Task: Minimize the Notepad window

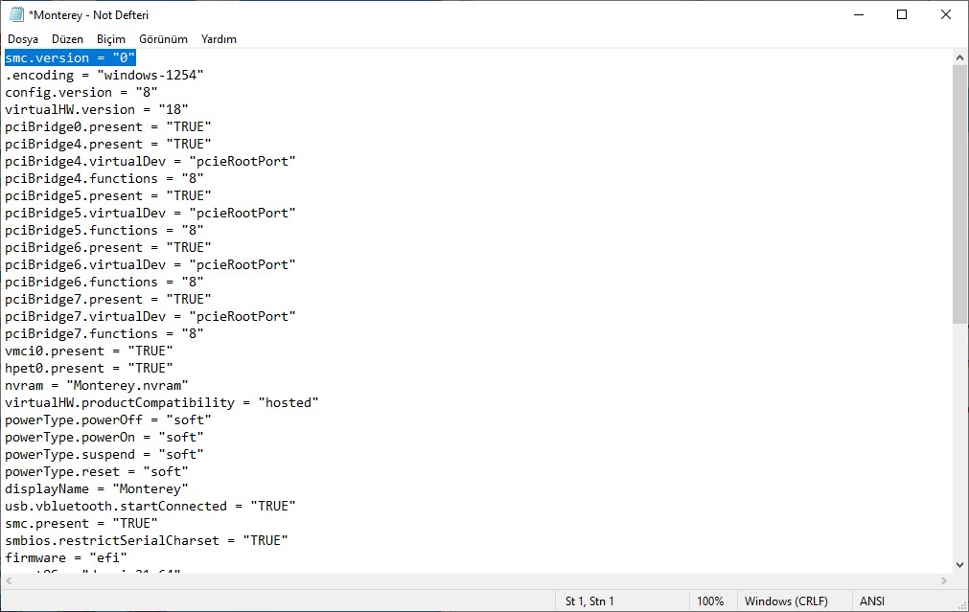Action: tap(859, 14)
